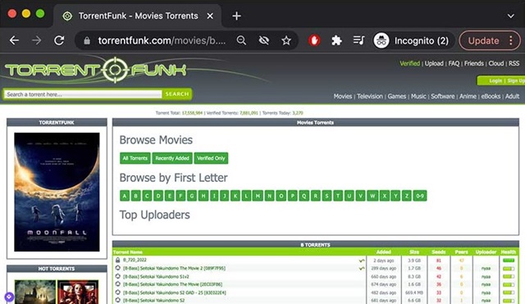Open the FAQ link
Screen dimensions: 525x304
(454, 64)
